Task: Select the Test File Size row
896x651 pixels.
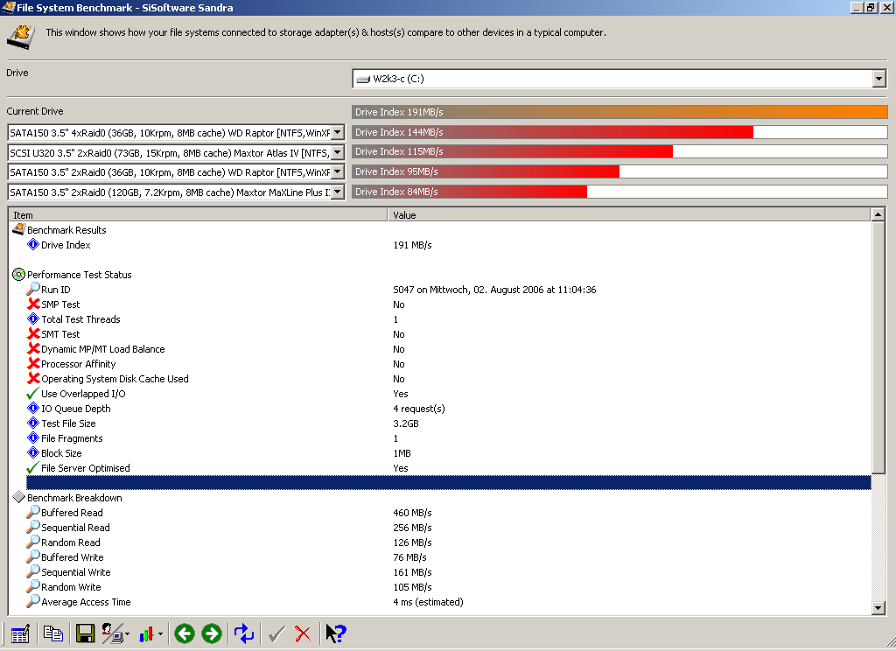Action: [x=440, y=423]
